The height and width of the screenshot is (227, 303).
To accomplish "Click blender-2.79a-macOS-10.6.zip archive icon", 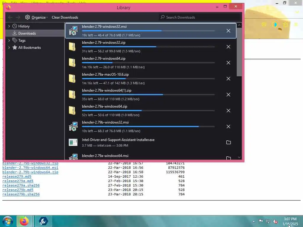I will (x=72, y=79).
